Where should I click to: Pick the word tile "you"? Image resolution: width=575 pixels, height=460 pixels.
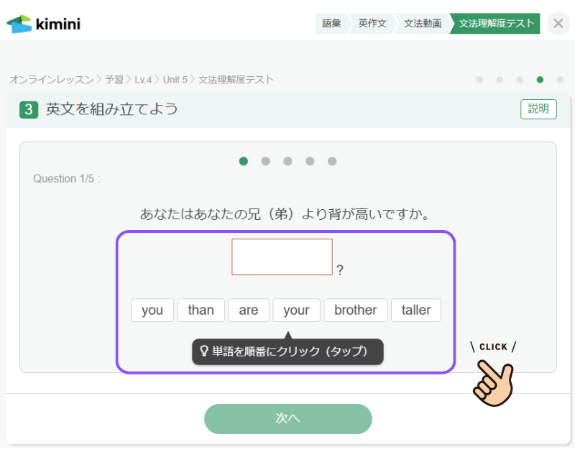[x=152, y=310]
